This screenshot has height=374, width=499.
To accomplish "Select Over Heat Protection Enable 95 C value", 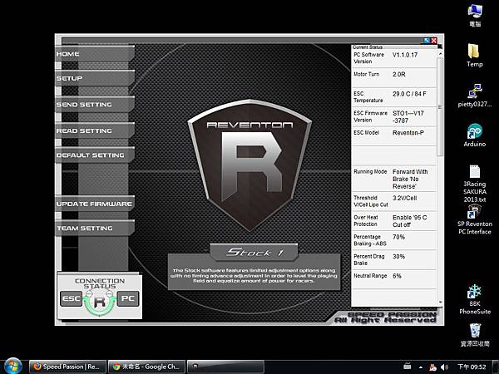I will click(x=409, y=221).
